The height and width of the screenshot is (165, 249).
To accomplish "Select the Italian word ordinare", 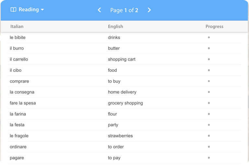I will click(18, 147).
